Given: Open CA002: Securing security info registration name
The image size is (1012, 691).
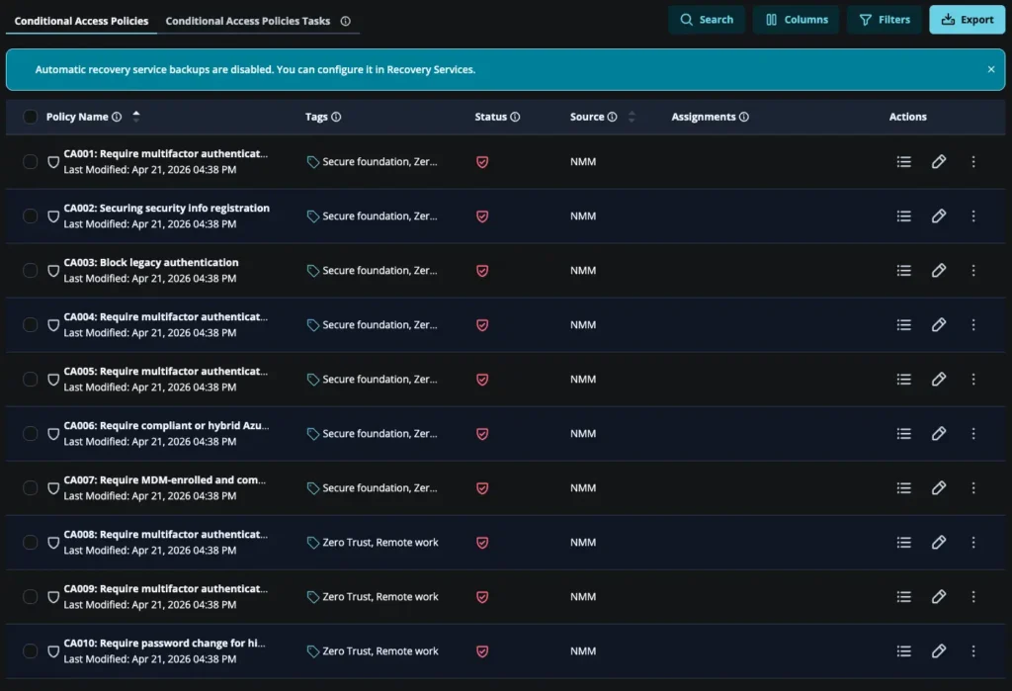Looking at the screenshot, I should [x=166, y=208].
